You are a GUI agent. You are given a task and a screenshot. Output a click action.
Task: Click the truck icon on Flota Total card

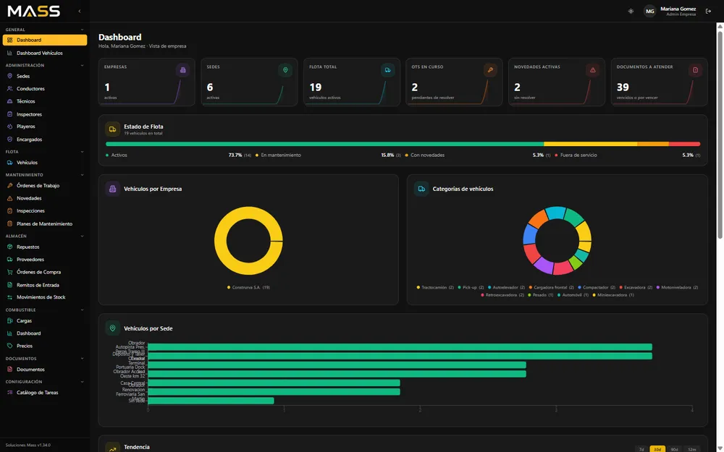(388, 70)
